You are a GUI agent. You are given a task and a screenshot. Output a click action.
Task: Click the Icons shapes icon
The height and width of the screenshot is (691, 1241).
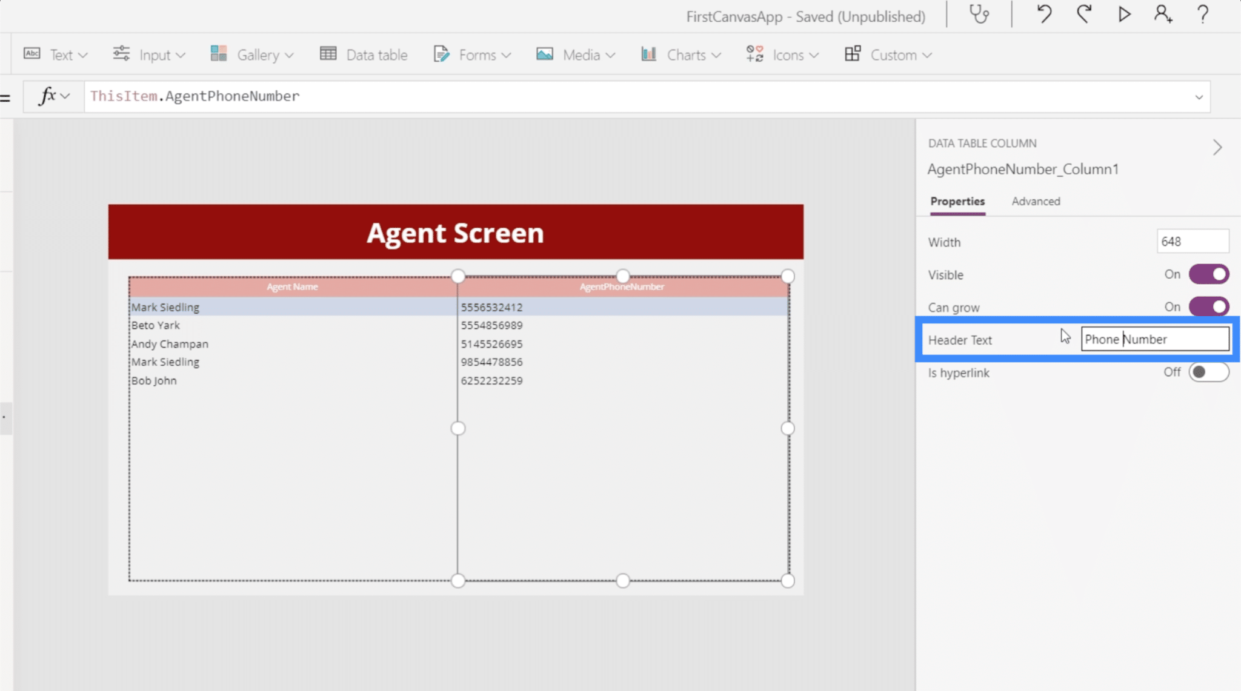754,54
